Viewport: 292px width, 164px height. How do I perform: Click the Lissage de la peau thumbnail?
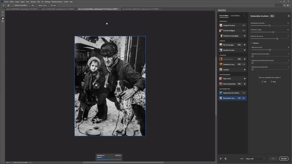221,26
